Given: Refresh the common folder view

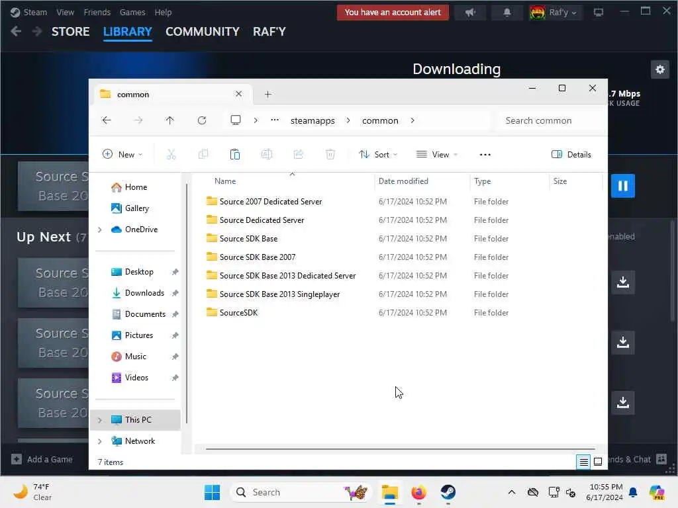Looking at the screenshot, I should [x=202, y=120].
